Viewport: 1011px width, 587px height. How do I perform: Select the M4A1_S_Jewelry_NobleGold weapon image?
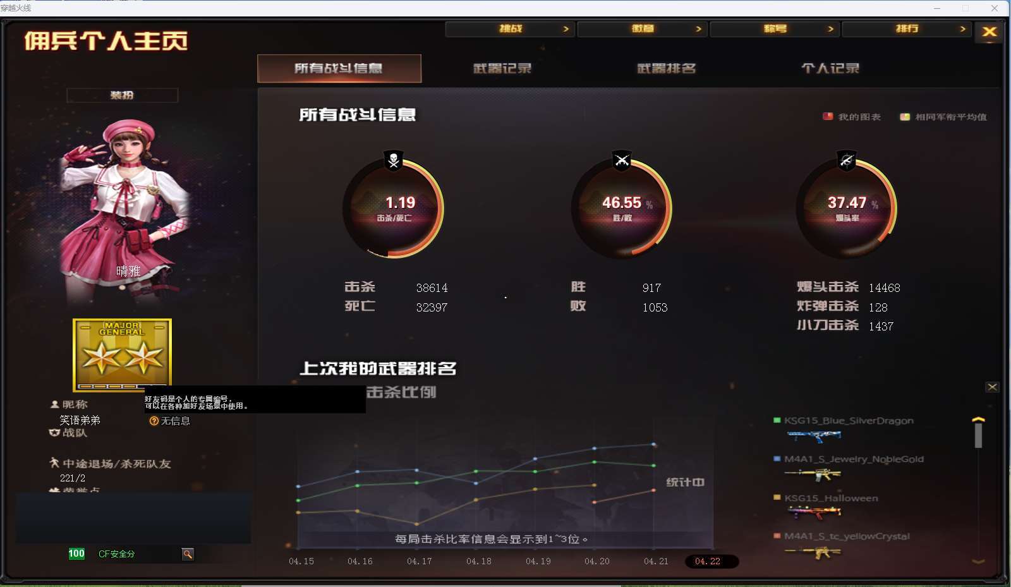(814, 474)
